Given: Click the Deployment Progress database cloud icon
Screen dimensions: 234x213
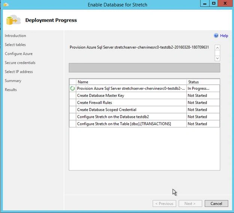Looking at the screenshot, I should coord(13,20).
